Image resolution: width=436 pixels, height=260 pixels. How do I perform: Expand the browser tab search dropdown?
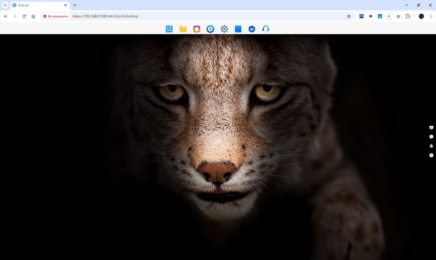click(5, 5)
